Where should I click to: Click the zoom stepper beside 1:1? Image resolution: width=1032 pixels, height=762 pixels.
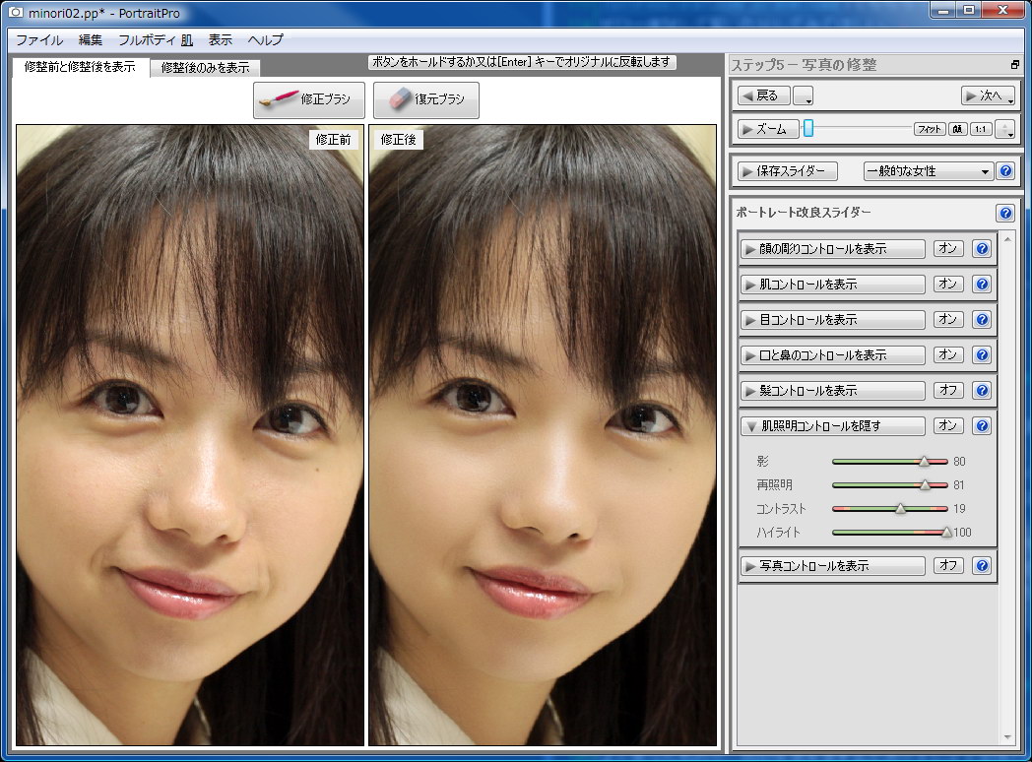click(1005, 130)
